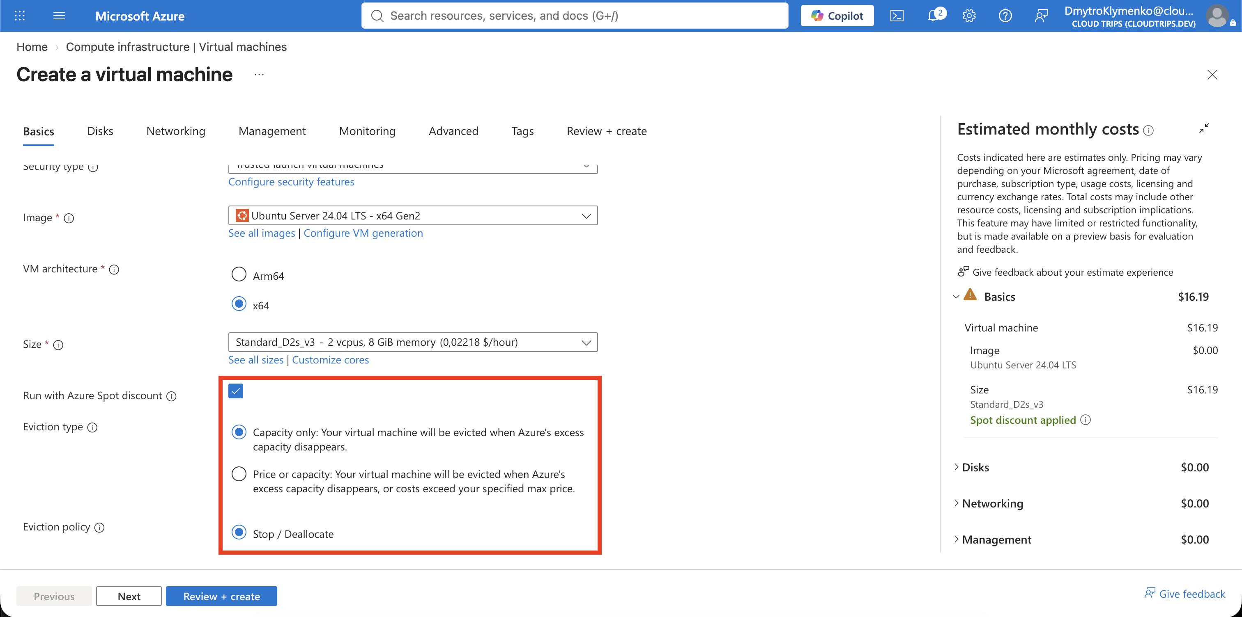Screen dimensions: 1242x617
Task: Switch to the Management tab
Action: pyautogui.click(x=272, y=131)
